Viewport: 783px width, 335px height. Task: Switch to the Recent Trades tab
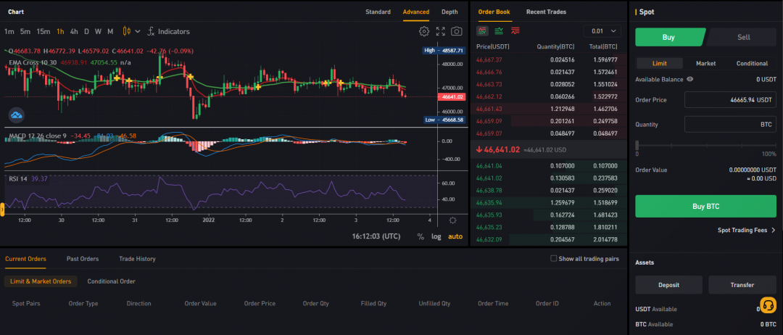pyautogui.click(x=546, y=12)
